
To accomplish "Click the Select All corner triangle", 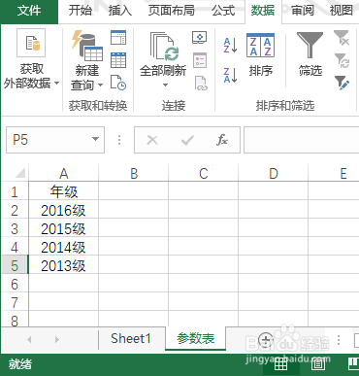I will pyautogui.click(x=19, y=173).
